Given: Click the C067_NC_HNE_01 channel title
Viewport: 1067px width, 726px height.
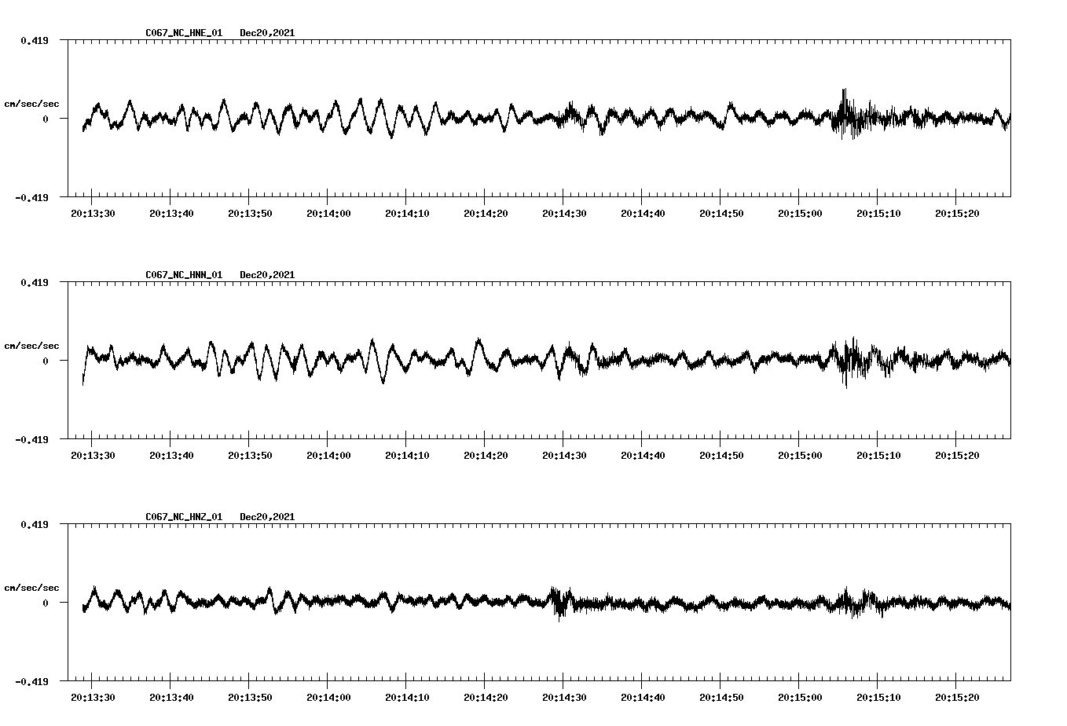Looking at the screenshot, I should [184, 33].
